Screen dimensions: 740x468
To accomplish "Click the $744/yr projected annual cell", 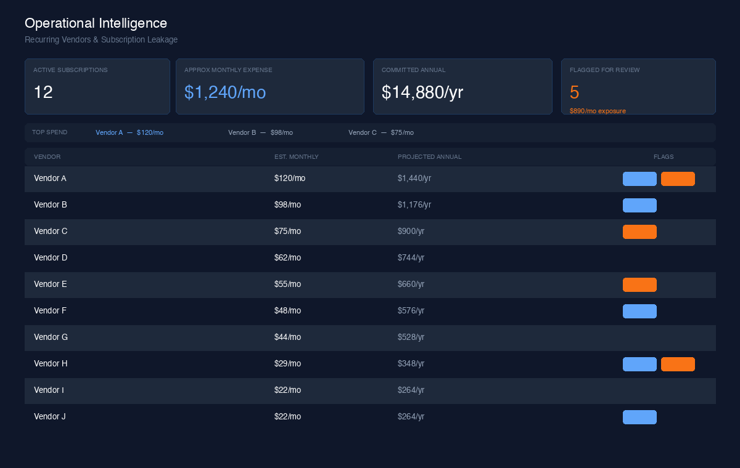I will (411, 258).
